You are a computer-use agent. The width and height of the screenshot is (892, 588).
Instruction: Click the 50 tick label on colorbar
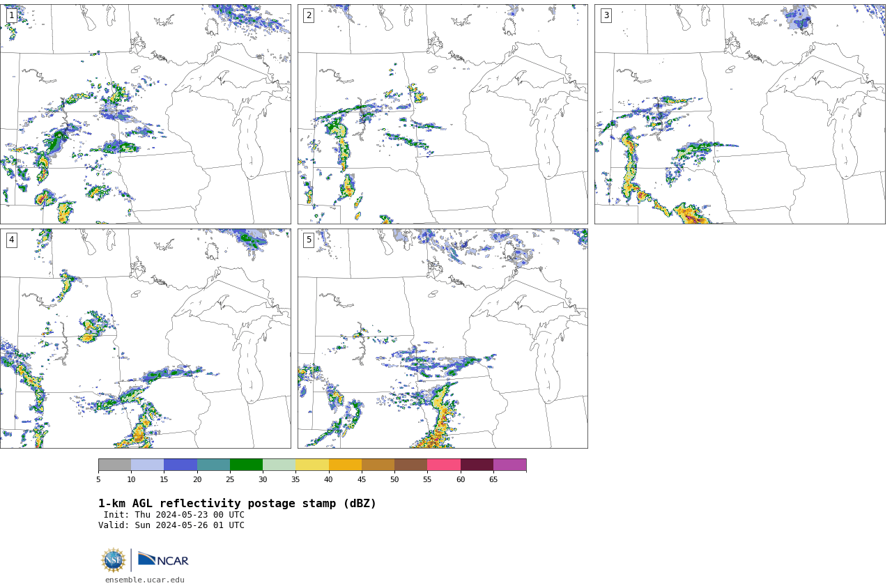[394, 479]
